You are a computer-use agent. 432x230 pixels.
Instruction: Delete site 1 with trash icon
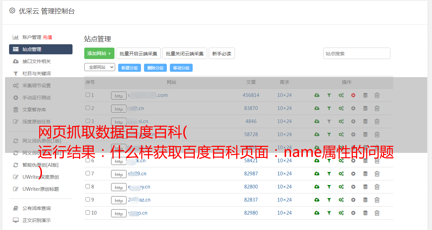pos(377,95)
